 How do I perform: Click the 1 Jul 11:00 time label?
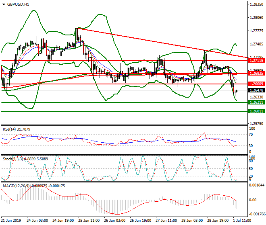point(242,221)
